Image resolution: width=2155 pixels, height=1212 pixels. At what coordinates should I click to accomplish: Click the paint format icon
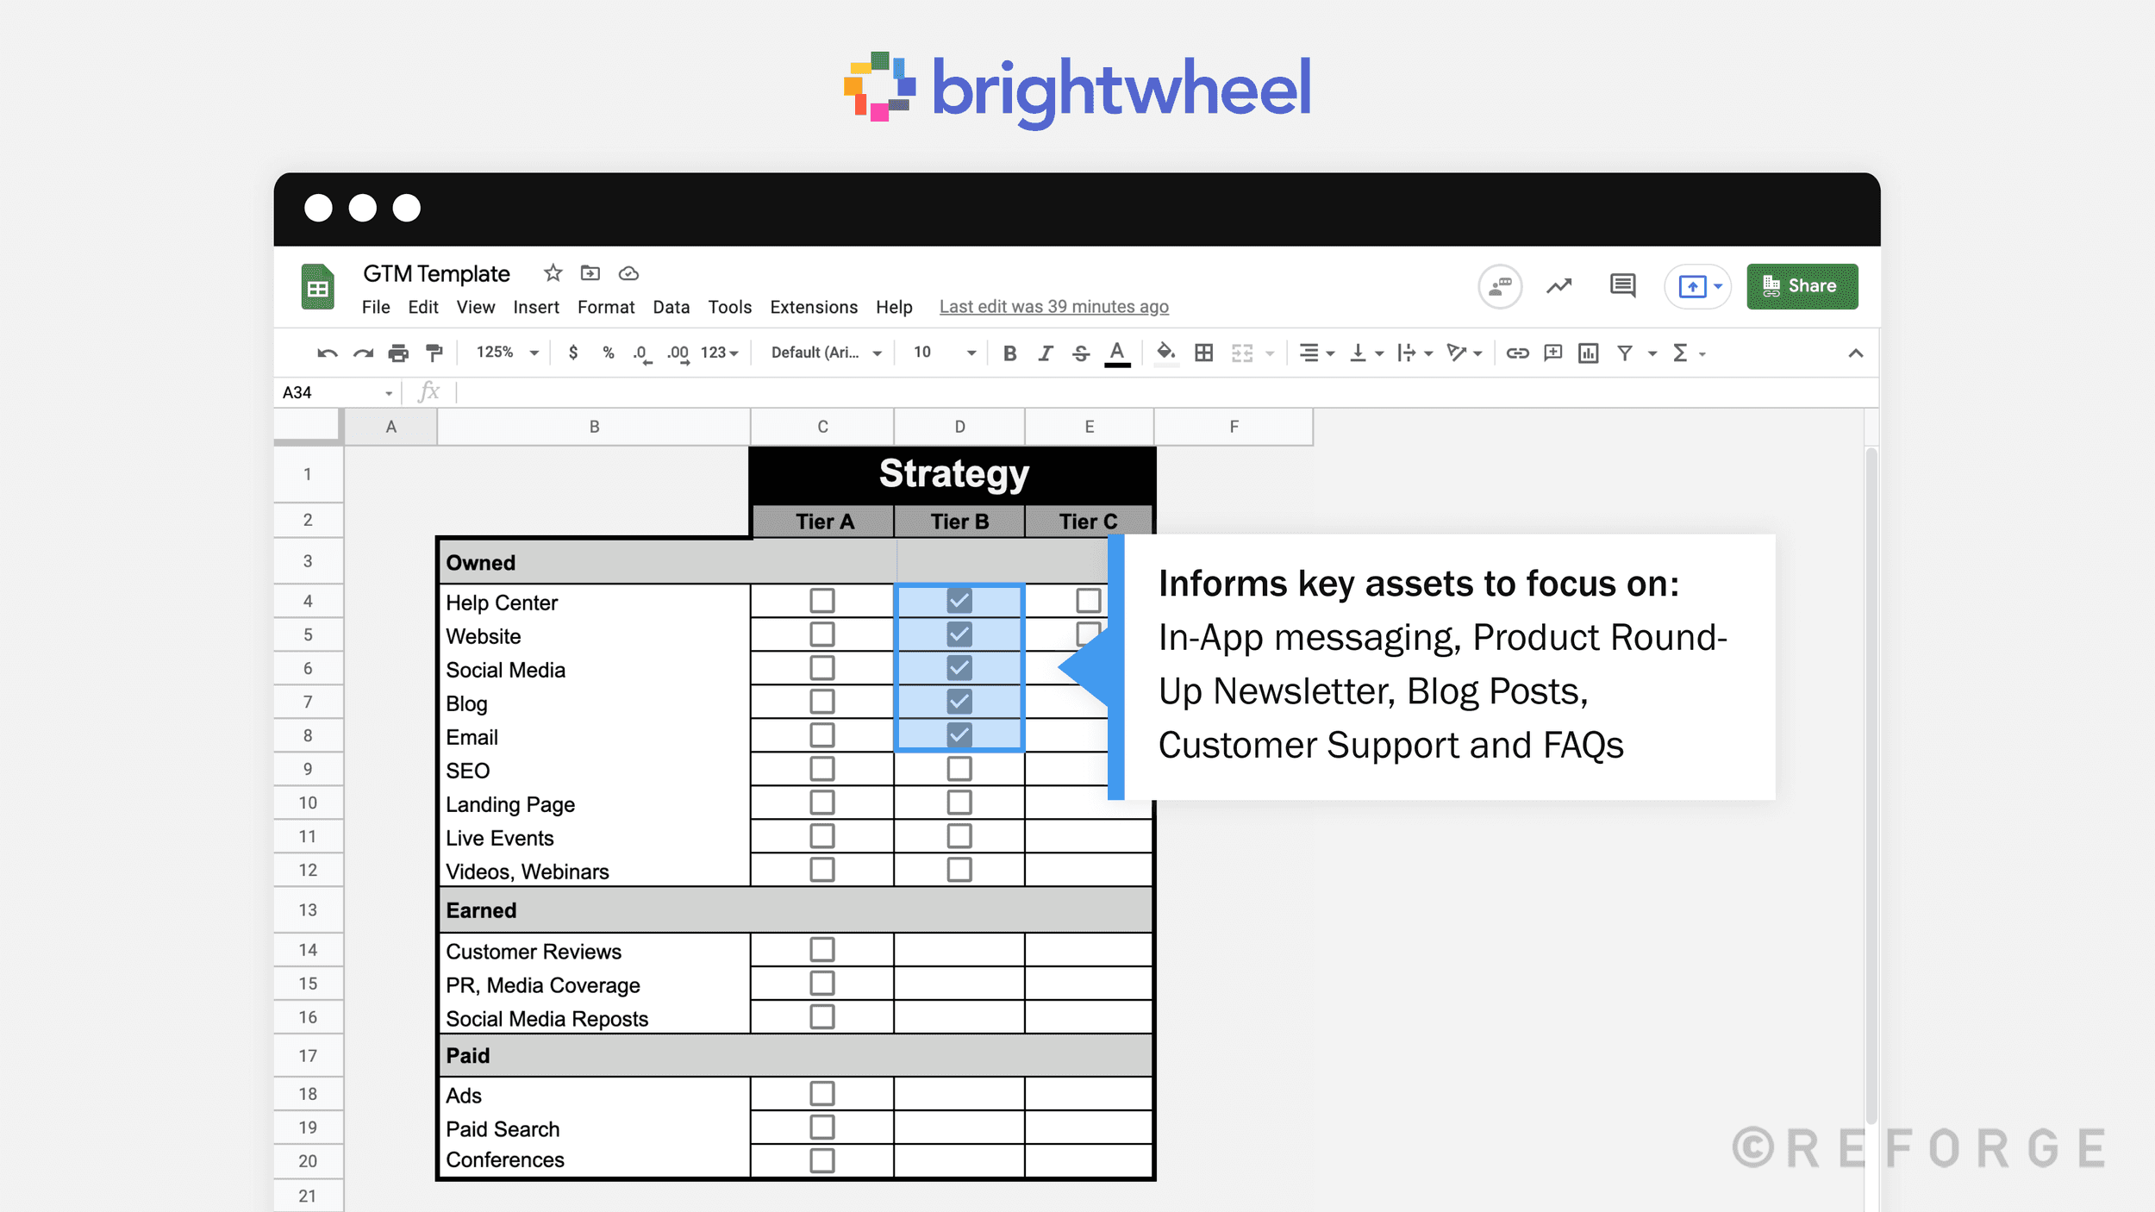point(434,353)
